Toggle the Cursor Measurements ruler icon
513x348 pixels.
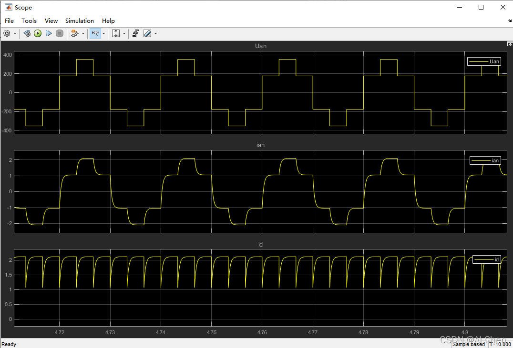pyautogui.click(x=147, y=33)
